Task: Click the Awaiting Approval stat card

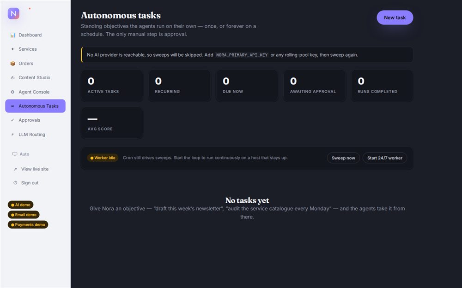Action: (x=314, y=86)
